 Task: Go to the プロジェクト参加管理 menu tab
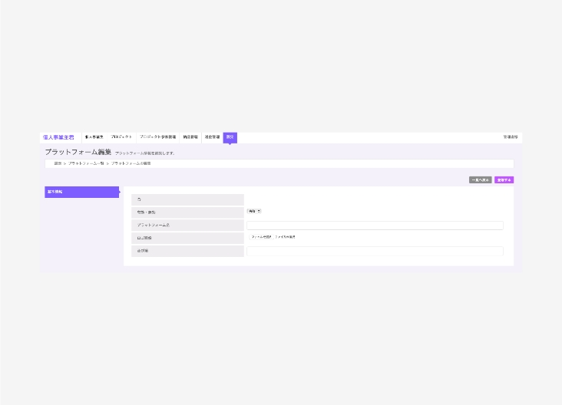tap(157, 137)
